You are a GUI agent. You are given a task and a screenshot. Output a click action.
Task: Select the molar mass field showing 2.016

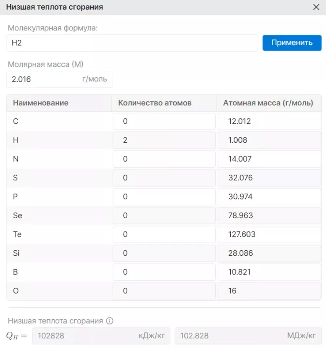click(60, 79)
